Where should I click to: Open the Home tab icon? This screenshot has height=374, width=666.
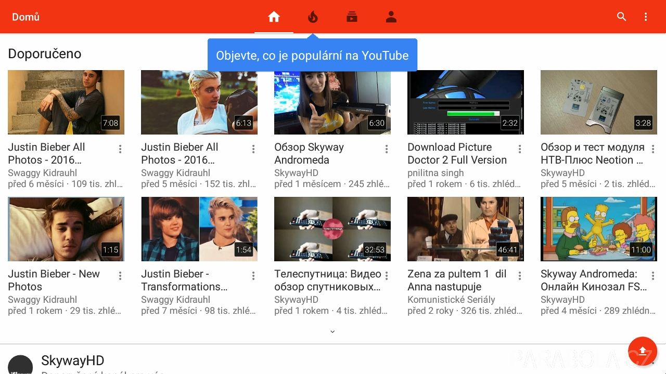point(274,17)
